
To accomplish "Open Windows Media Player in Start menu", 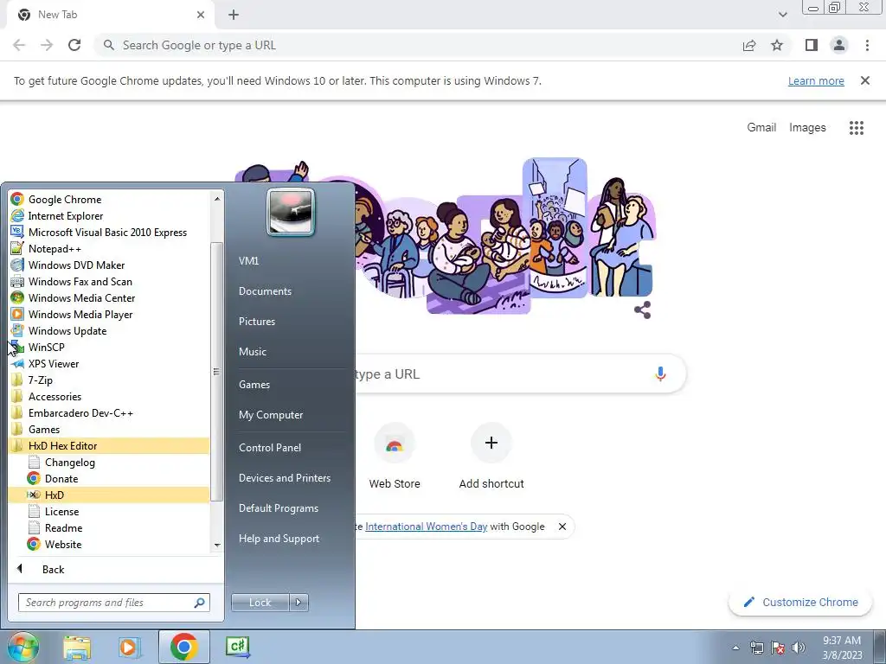I will pos(109,314).
